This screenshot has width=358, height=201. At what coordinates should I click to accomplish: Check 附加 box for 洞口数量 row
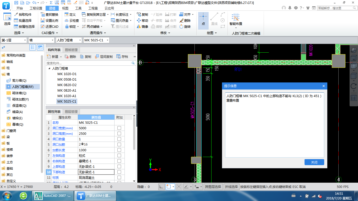pyautogui.click(x=119, y=139)
